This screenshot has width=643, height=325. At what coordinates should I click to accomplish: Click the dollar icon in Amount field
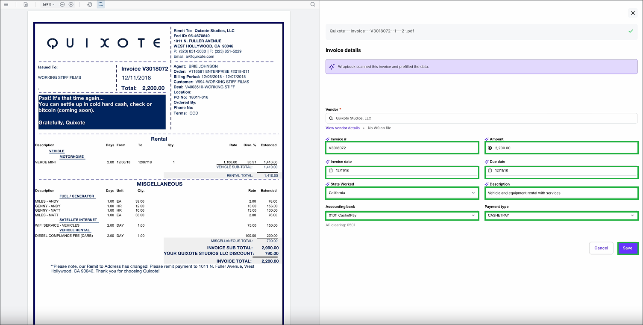(490, 148)
